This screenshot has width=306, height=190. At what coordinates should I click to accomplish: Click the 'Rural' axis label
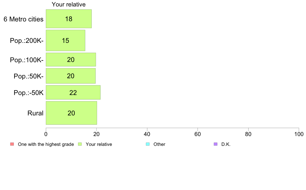(35, 113)
